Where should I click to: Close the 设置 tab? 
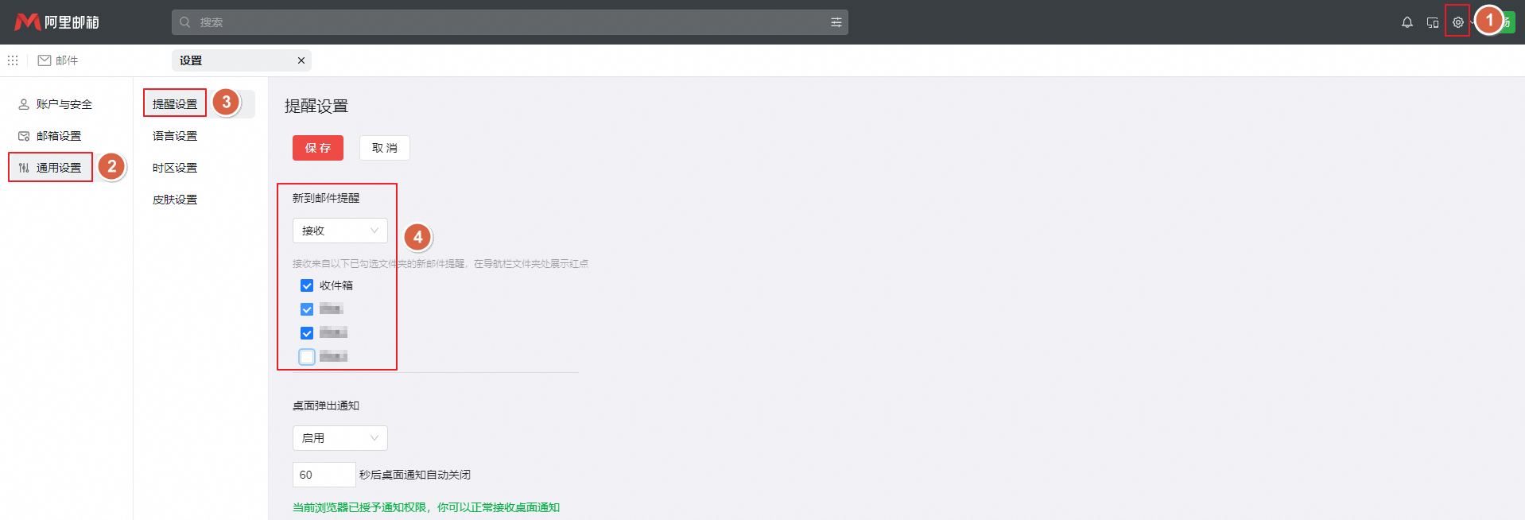pos(301,60)
